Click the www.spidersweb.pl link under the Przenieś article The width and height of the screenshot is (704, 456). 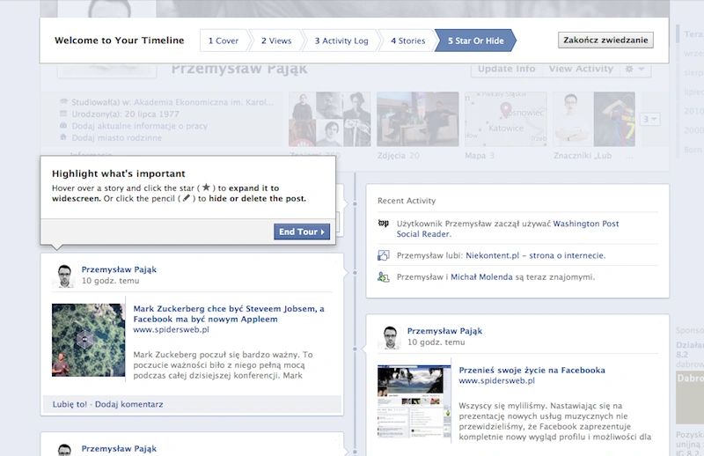[496, 380]
